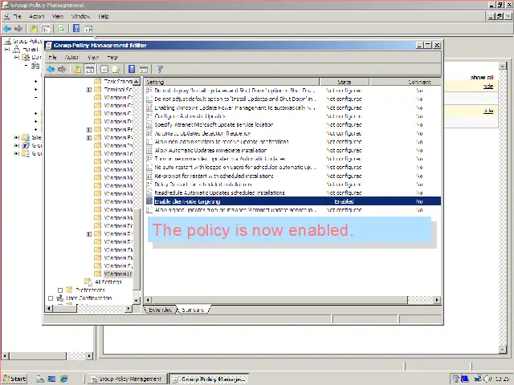Expand the Sites node in Group Policy Management
This screenshot has width=514, height=385.
pyautogui.click(x=17, y=137)
